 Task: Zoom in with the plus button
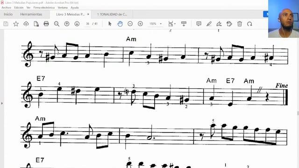point(140,24)
